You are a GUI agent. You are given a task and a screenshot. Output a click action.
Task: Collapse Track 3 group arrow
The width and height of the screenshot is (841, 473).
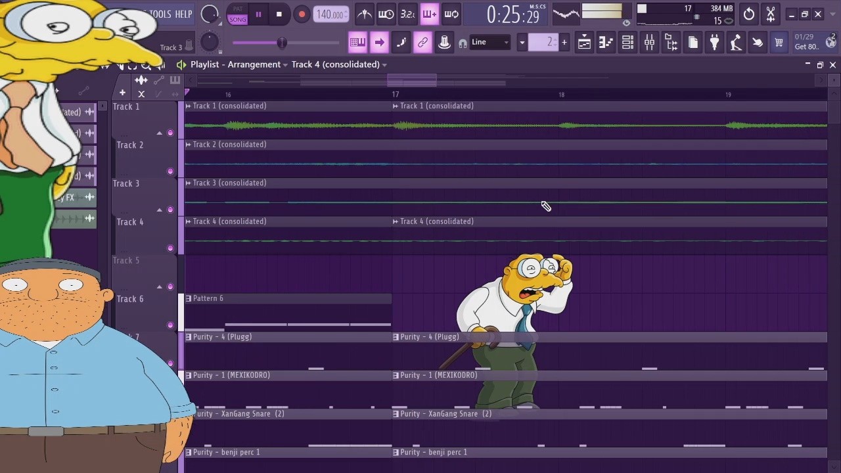[x=159, y=210]
